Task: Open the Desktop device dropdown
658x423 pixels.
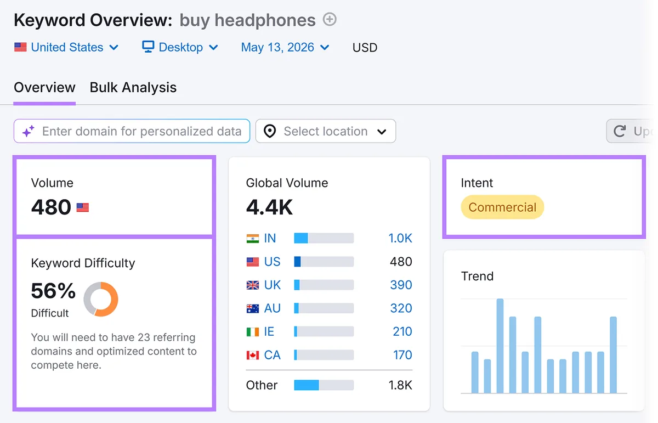Action: click(x=180, y=47)
